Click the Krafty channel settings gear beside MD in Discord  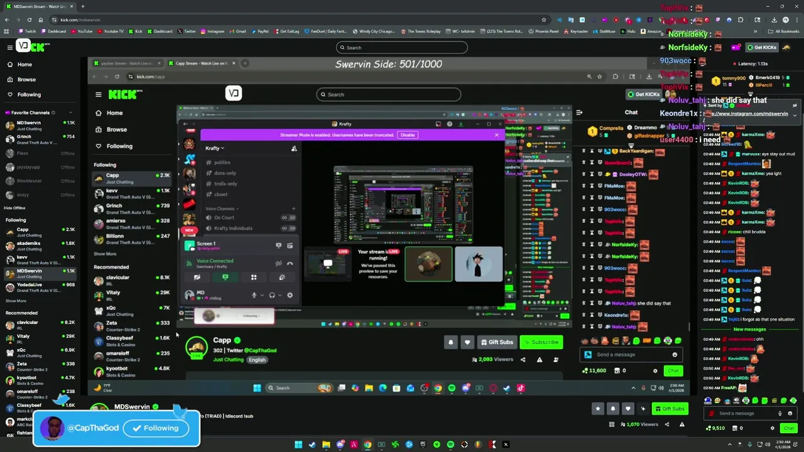coord(290,295)
